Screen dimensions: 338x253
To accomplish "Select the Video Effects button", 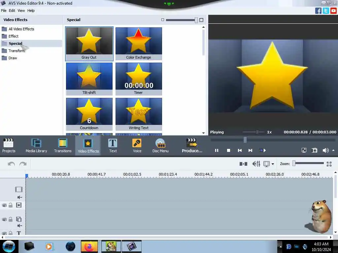I will click(88, 146).
